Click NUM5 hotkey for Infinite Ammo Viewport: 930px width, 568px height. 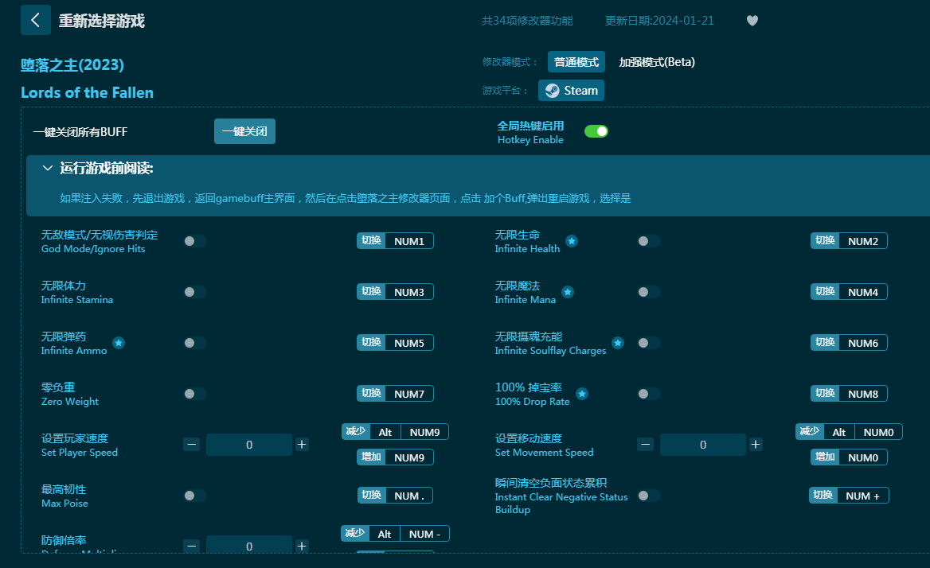(x=395, y=343)
